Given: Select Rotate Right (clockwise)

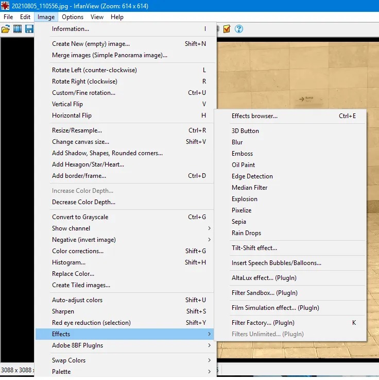Looking at the screenshot, I should (125, 81).
